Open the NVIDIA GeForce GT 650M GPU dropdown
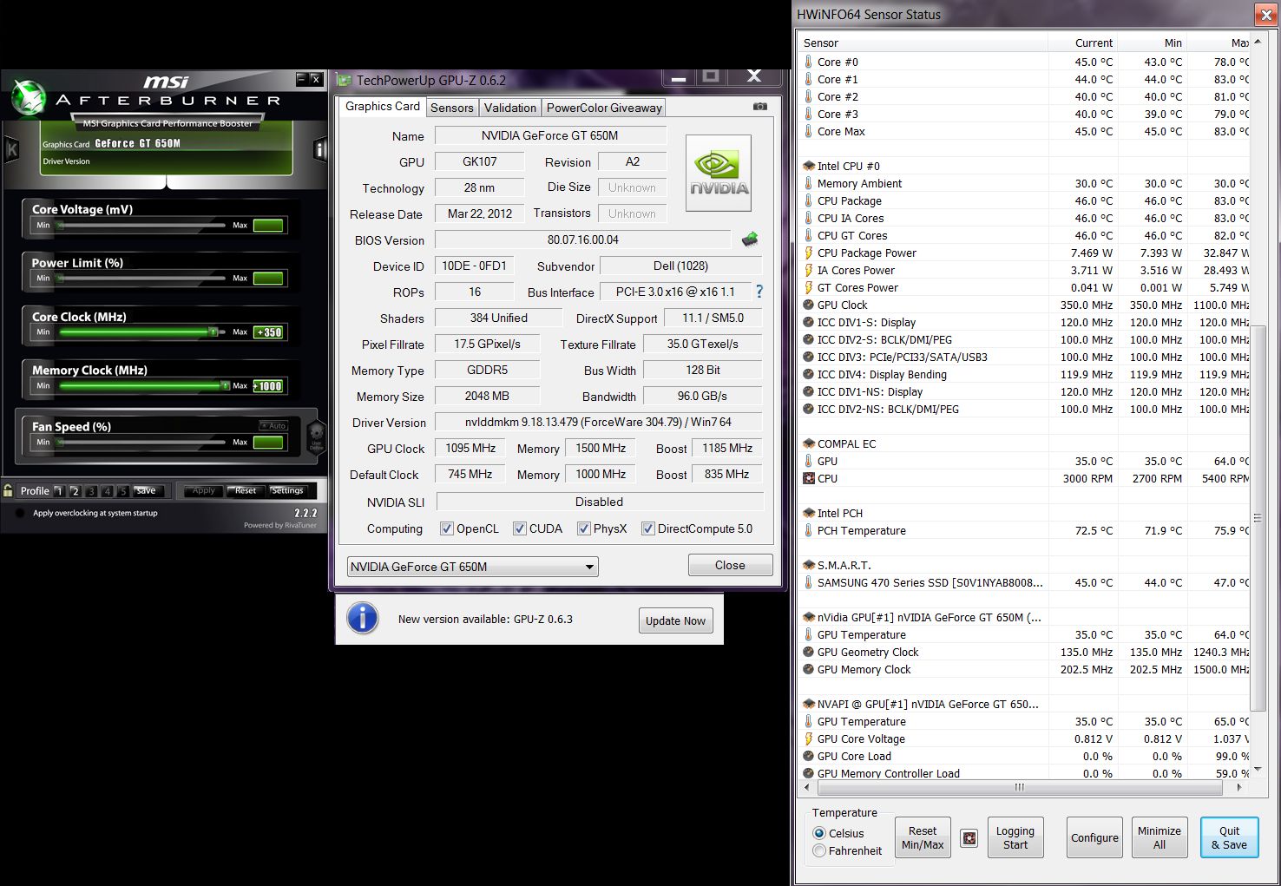 (x=473, y=567)
